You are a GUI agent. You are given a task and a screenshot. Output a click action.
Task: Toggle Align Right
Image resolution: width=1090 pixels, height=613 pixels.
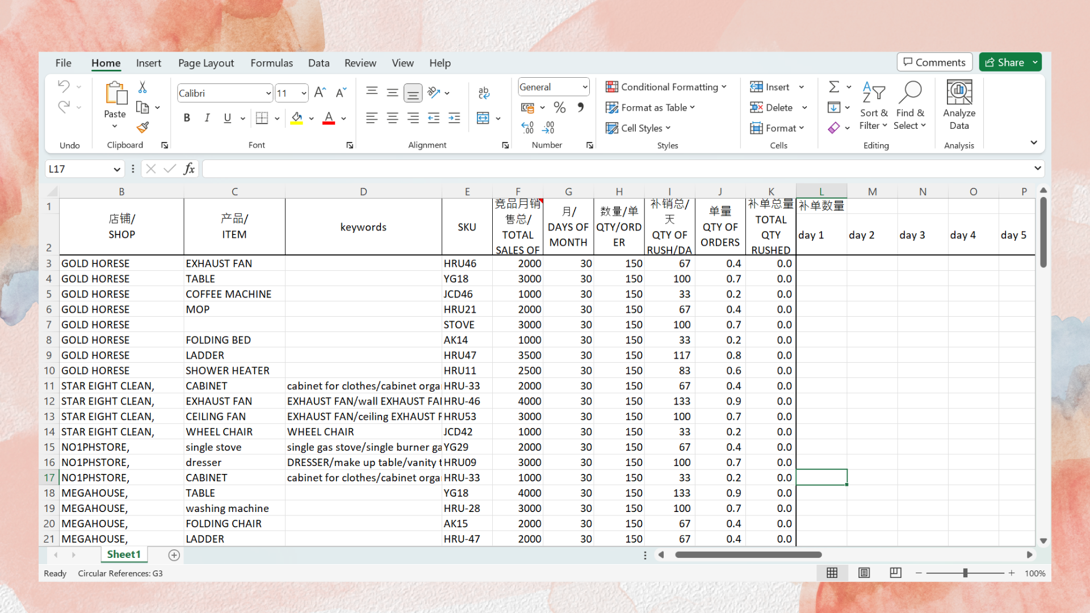[413, 118]
